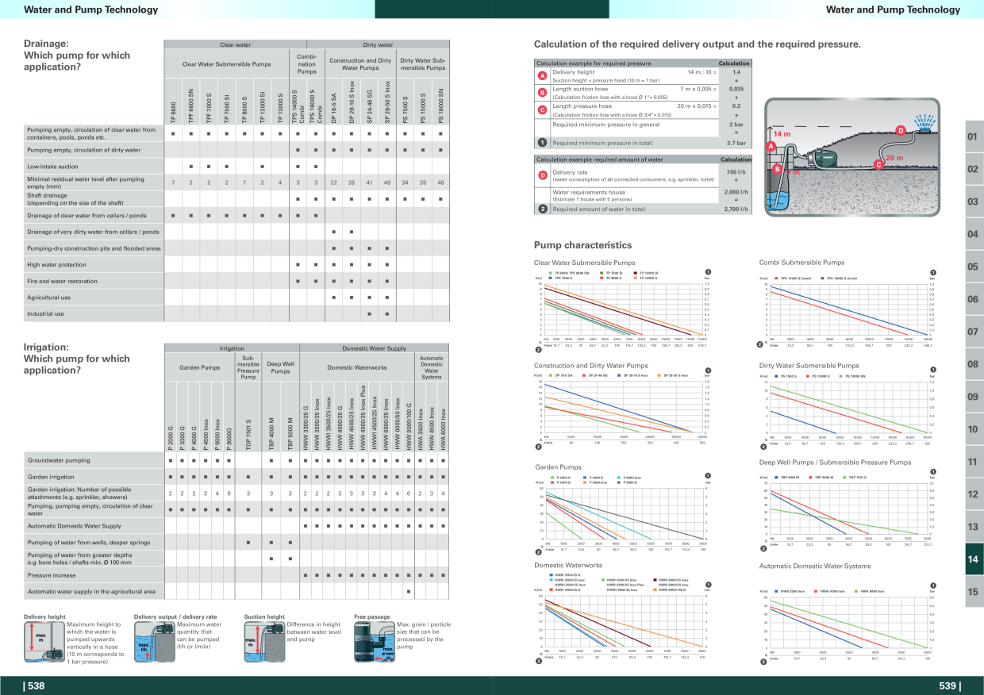Click marker B at the 7 m label in illustration
Viewport: 984px width, 695px height.
(778, 169)
